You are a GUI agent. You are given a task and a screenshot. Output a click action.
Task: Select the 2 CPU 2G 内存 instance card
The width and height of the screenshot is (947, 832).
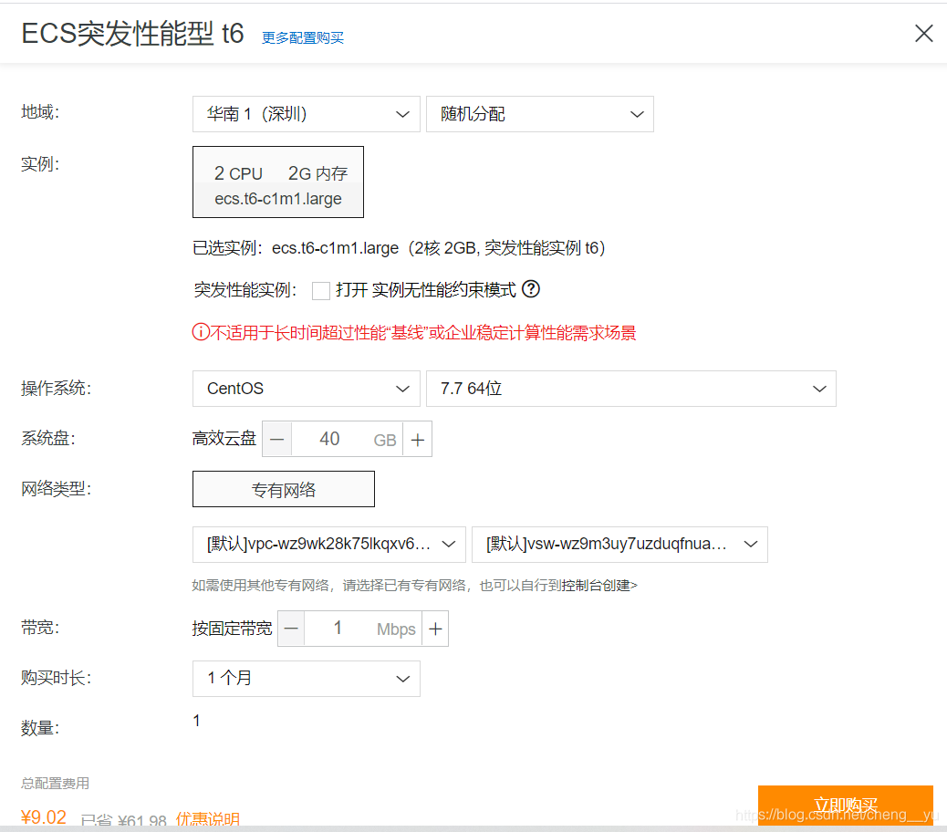pyautogui.click(x=278, y=182)
